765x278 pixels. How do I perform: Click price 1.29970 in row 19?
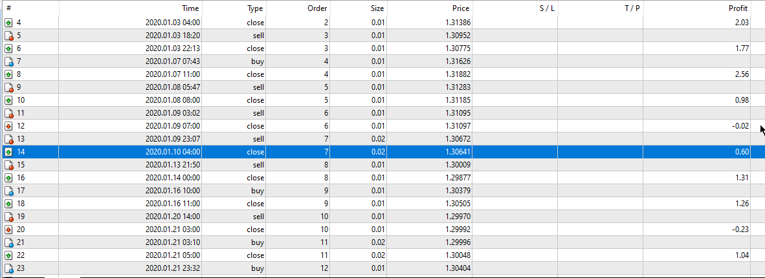click(x=457, y=217)
